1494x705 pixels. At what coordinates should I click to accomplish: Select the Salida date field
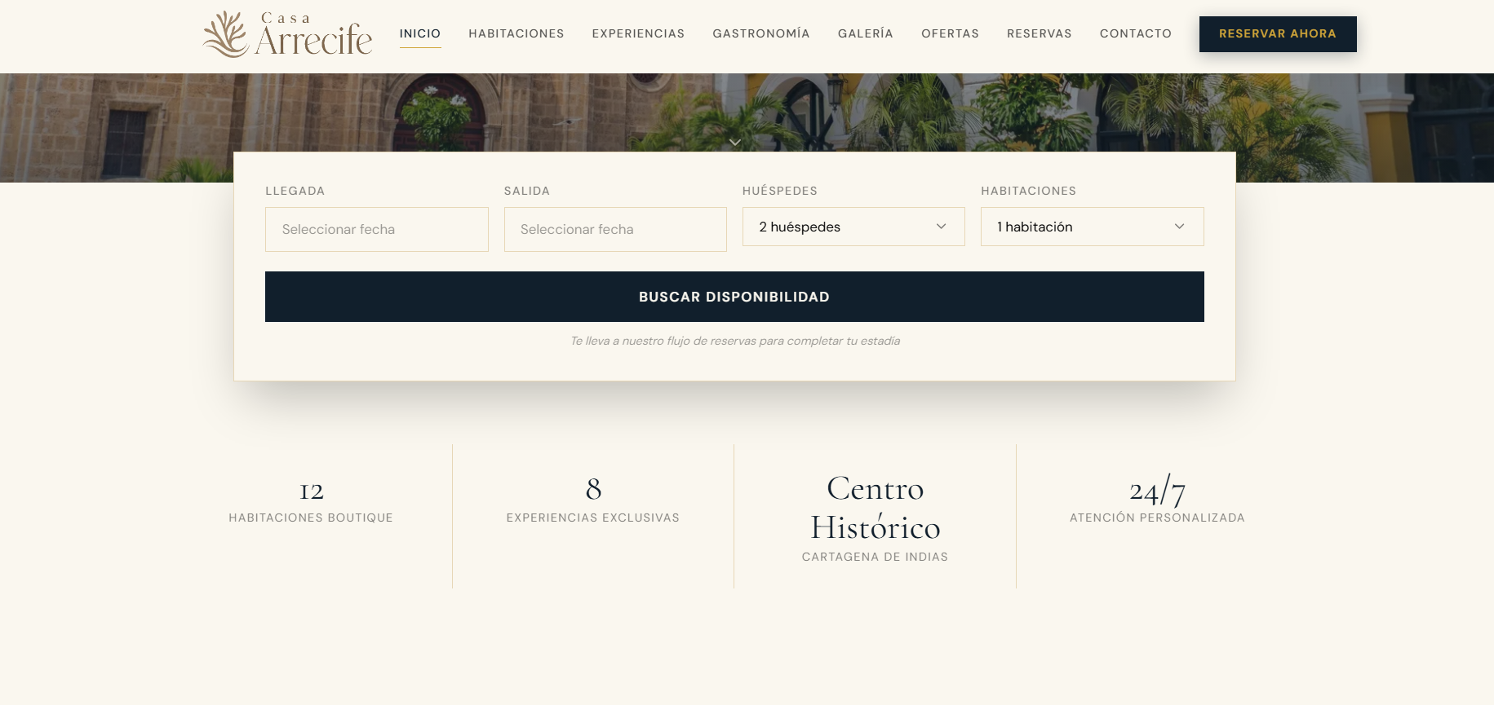tap(615, 229)
